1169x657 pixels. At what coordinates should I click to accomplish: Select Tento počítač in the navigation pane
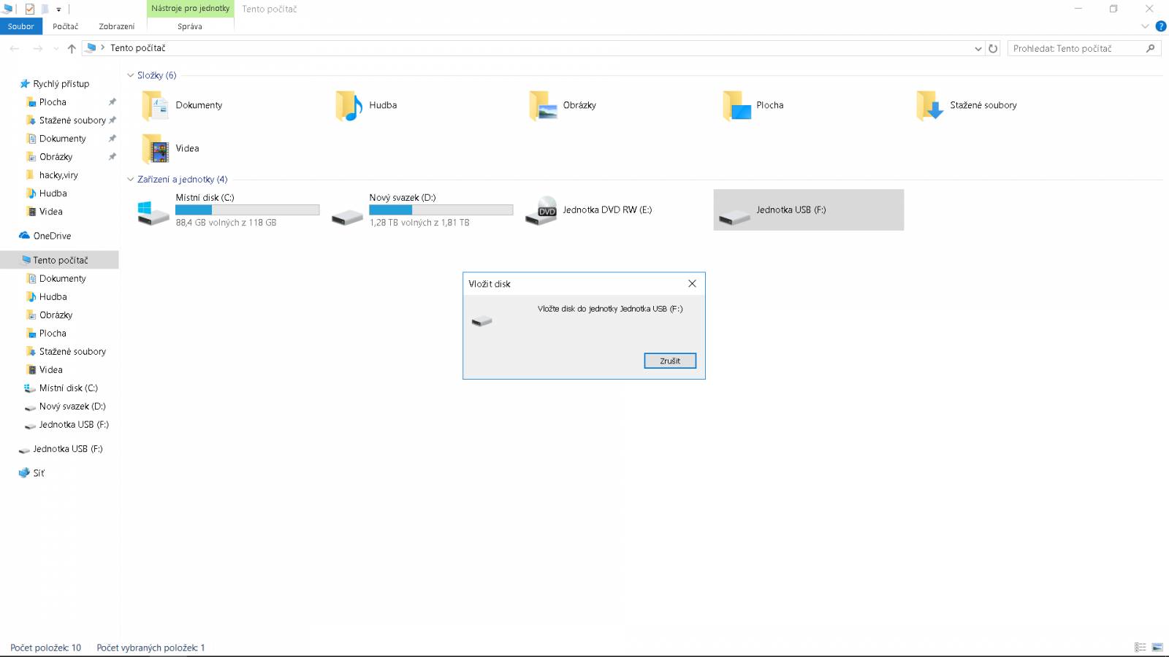click(x=59, y=260)
